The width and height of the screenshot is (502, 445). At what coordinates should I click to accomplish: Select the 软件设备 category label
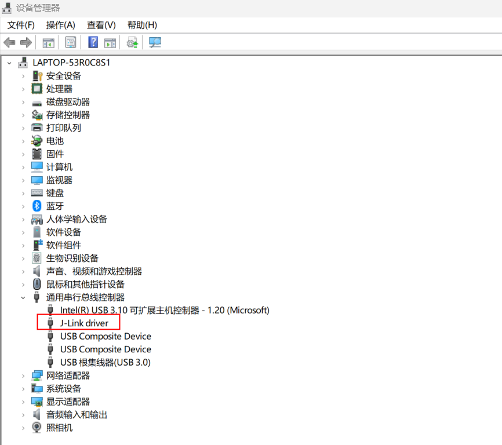click(64, 232)
